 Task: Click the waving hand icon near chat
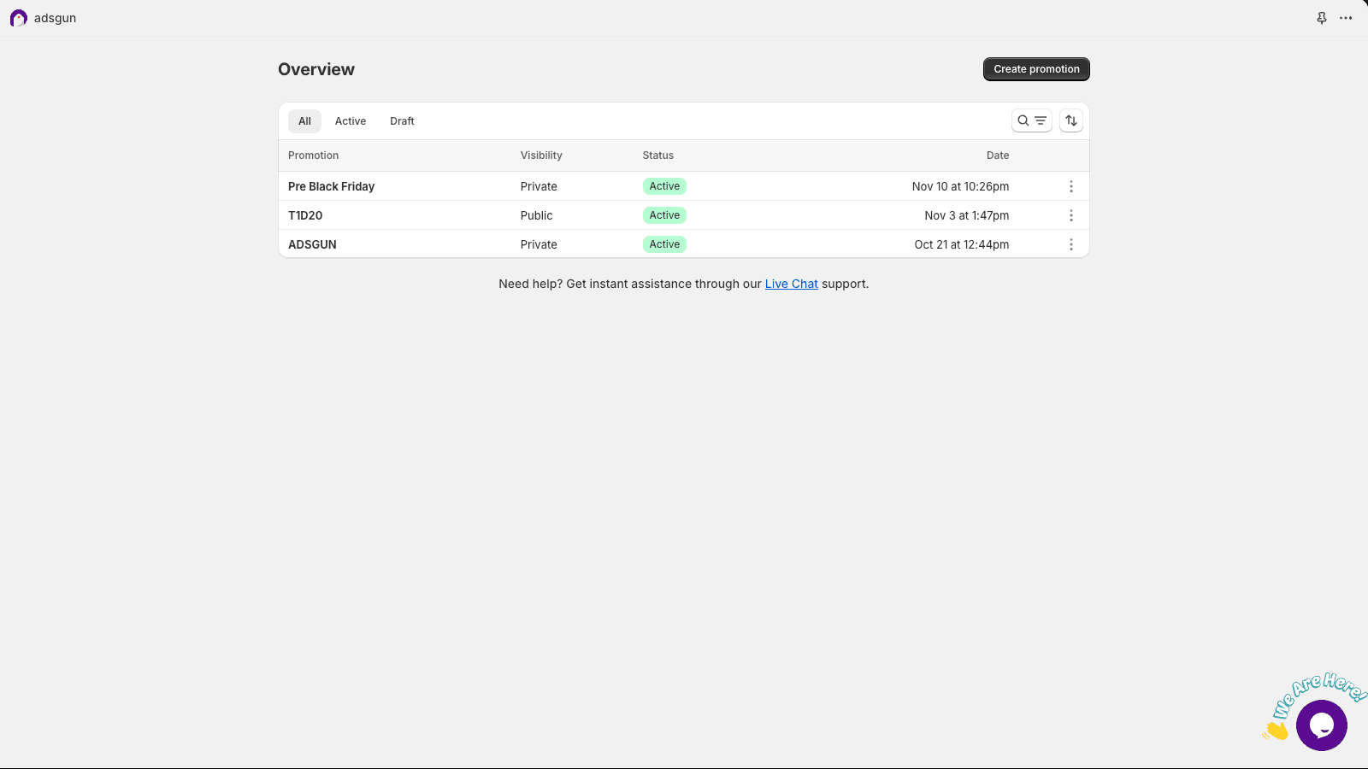[1276, 730]
